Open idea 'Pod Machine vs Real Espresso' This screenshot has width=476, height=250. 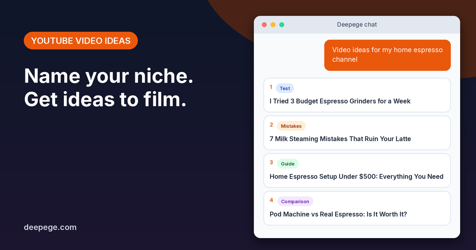point(357,208)
